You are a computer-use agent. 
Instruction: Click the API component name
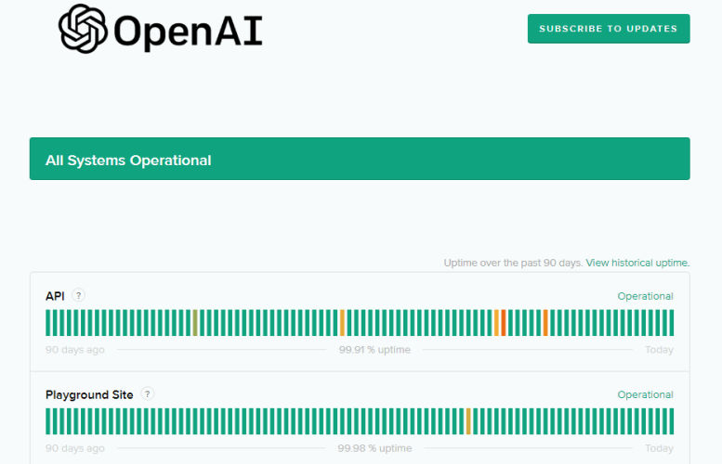coord(55,296)
